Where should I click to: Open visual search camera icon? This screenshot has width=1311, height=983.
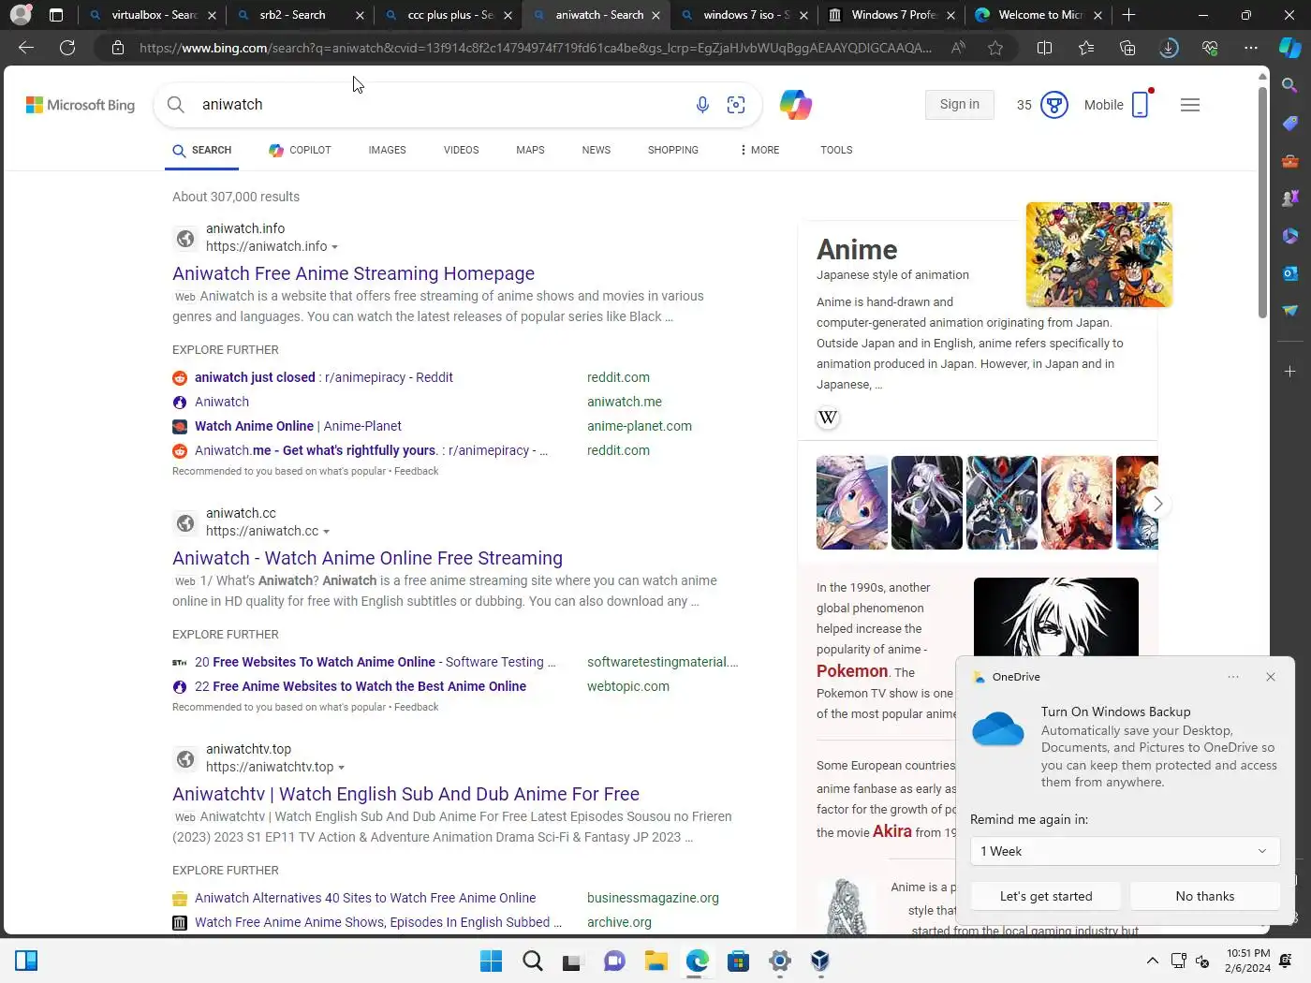[x=736, y=105]
